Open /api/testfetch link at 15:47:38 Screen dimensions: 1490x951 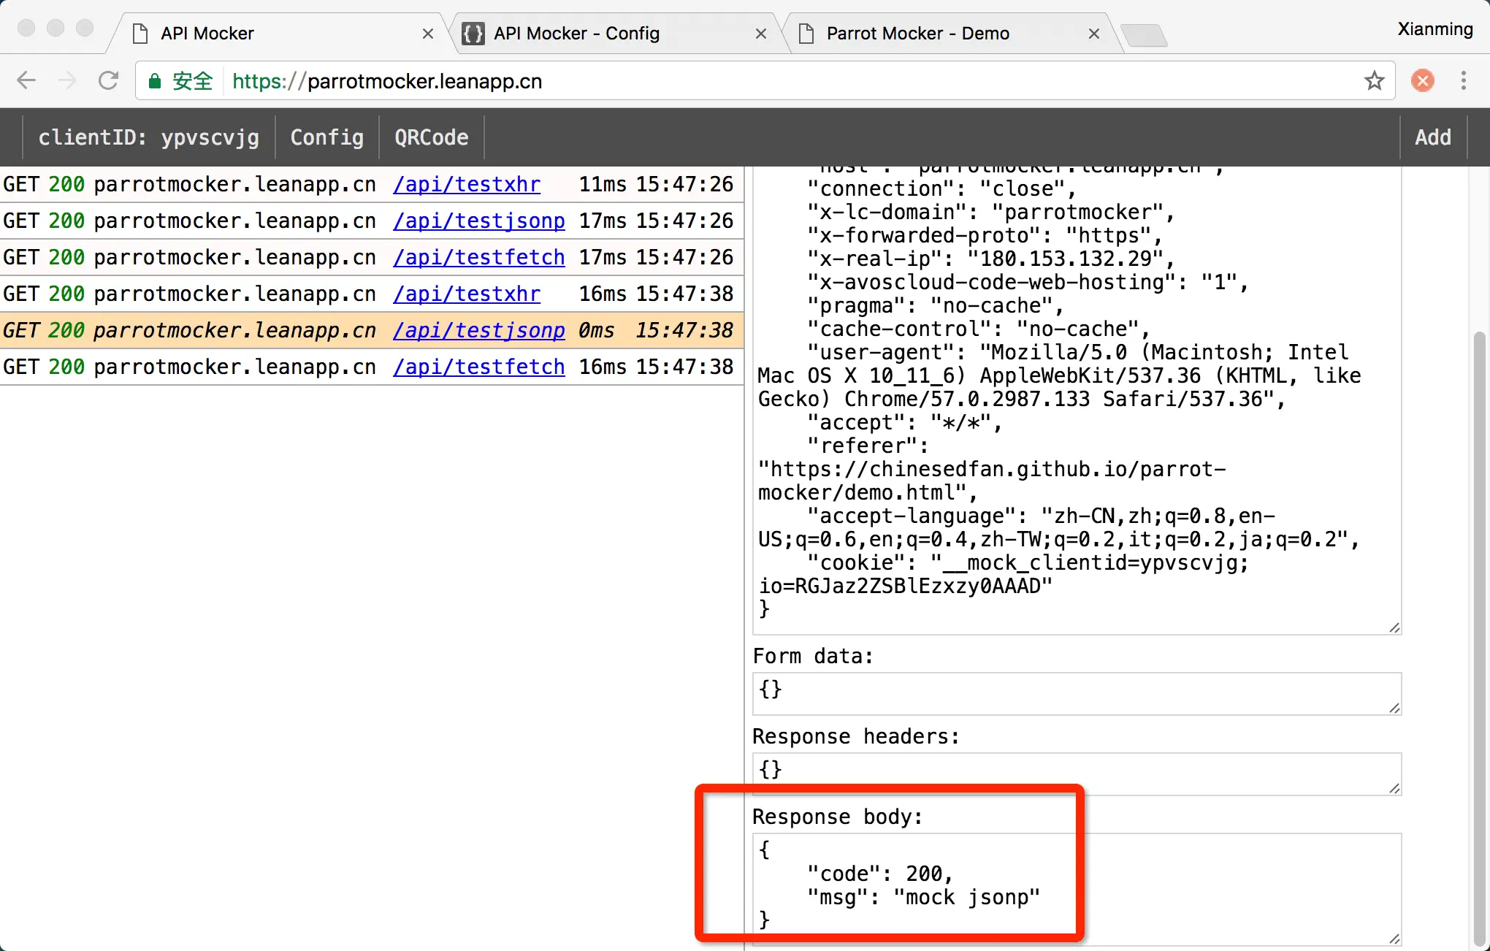(478, 367)
